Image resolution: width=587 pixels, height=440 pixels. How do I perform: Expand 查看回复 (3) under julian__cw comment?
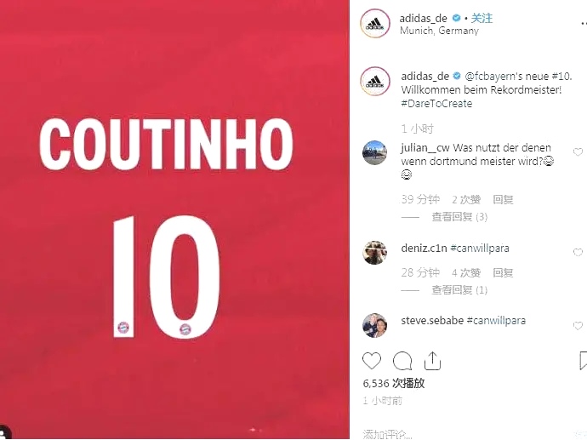pyautogui.click(x=459, y=217)
